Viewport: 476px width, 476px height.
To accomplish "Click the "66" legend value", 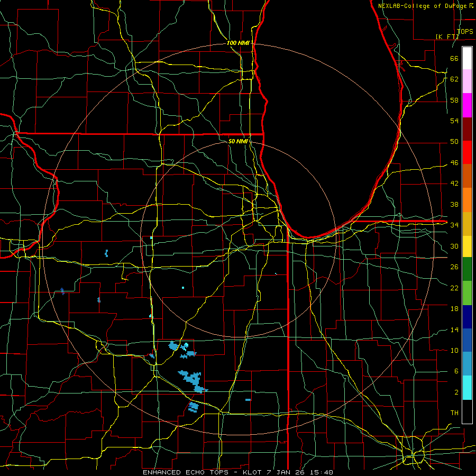I will (454, 58).
